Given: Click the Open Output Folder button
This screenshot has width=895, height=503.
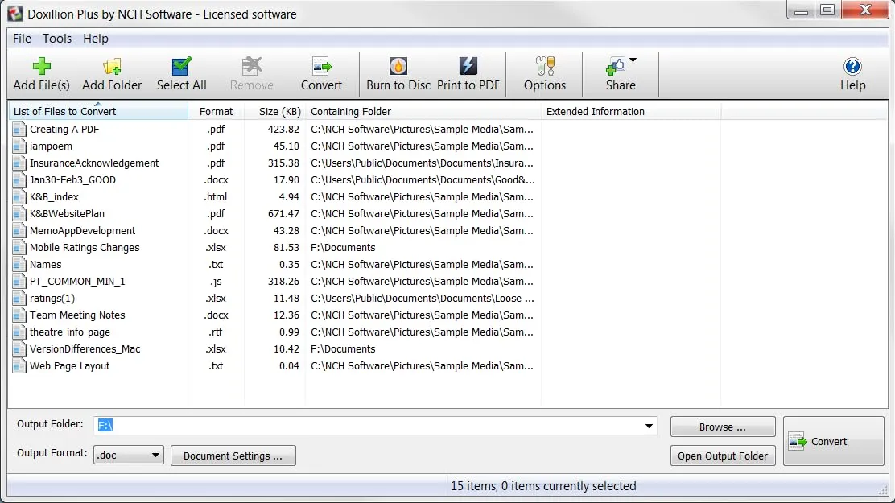Looking at the screenshot, I should point(722,456).
